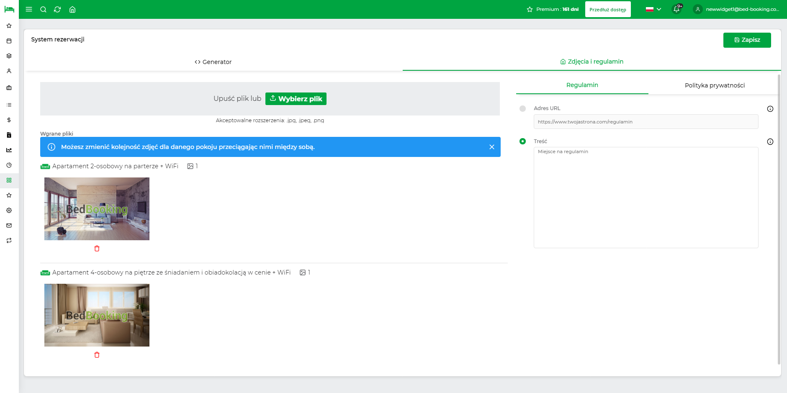Click the regulamin URL input field
This screenshot has height=393, width=787.
coord(646,122)
